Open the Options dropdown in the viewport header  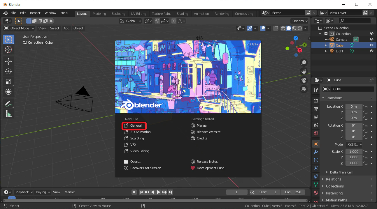click(x=300, y=21)
